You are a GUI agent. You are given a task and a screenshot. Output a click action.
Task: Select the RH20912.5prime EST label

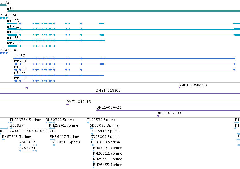[108, 154]
